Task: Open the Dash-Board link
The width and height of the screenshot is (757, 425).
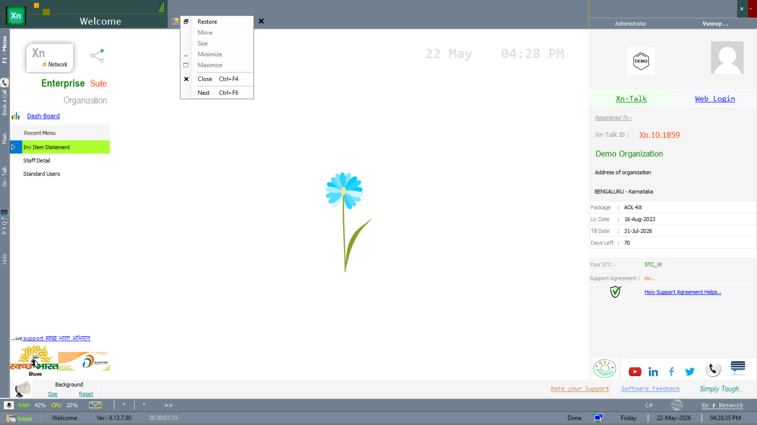Action: (43, 116)
